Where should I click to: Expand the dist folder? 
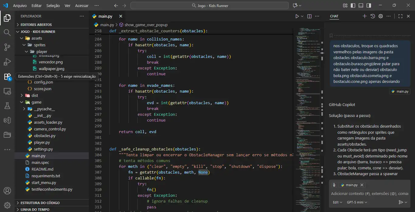coord(35,96)
